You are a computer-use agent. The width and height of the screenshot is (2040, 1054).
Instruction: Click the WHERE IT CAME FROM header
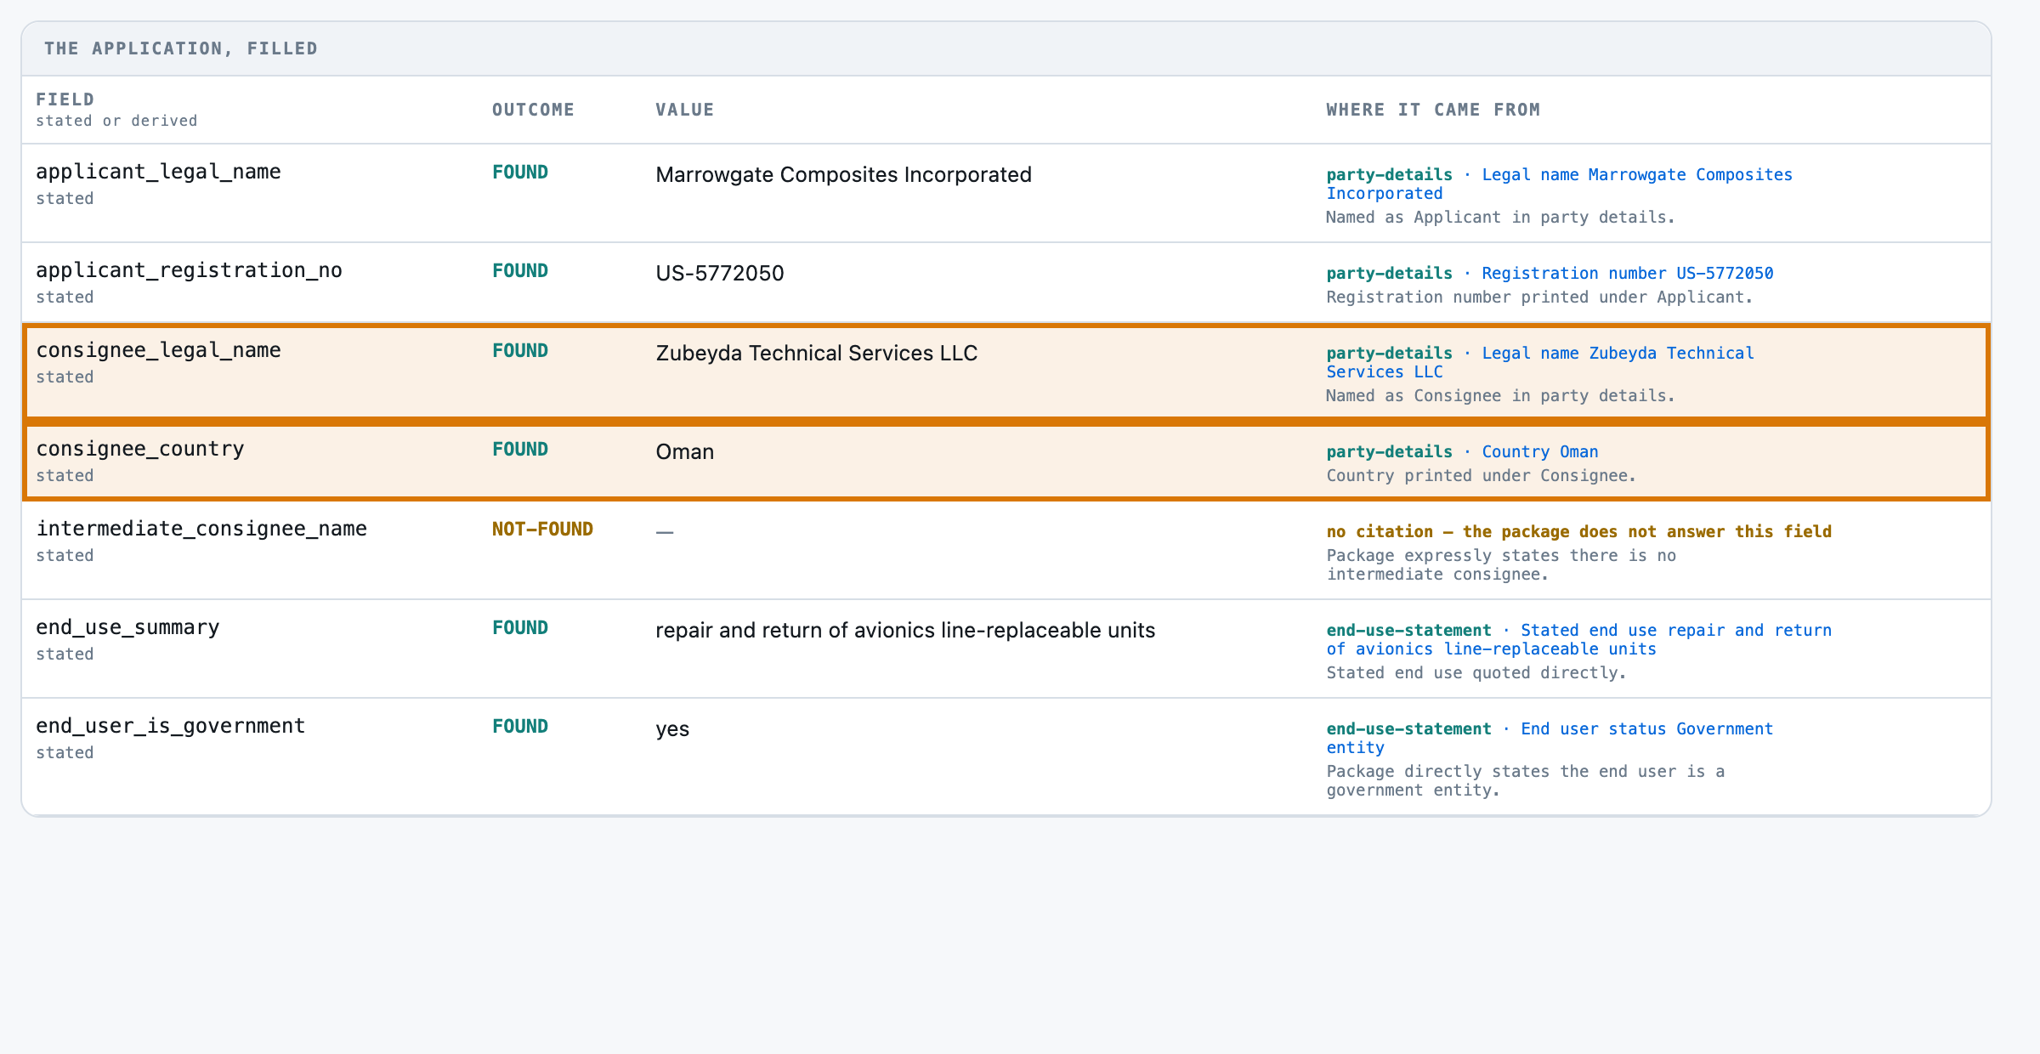(1433, 110)
